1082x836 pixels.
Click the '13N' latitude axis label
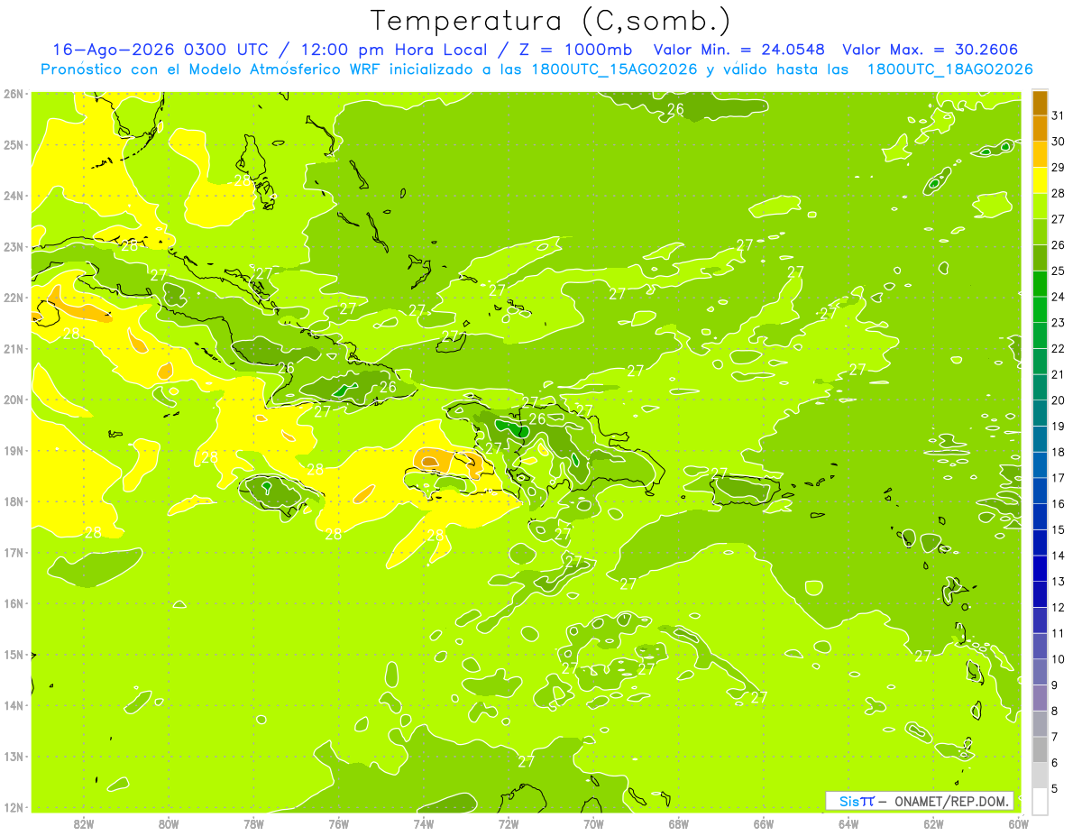point(13,756)
